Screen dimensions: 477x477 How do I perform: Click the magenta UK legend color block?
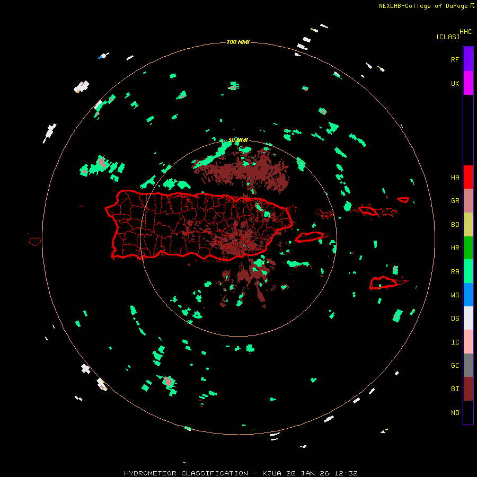tap(468, 83)
